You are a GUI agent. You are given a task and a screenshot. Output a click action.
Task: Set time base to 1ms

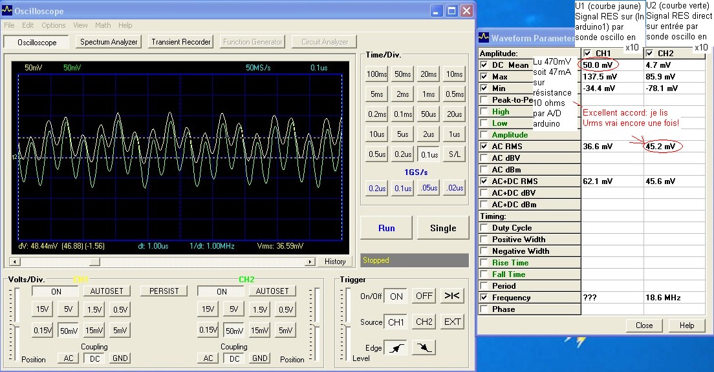pyautogui.click(x=428, y=94)
